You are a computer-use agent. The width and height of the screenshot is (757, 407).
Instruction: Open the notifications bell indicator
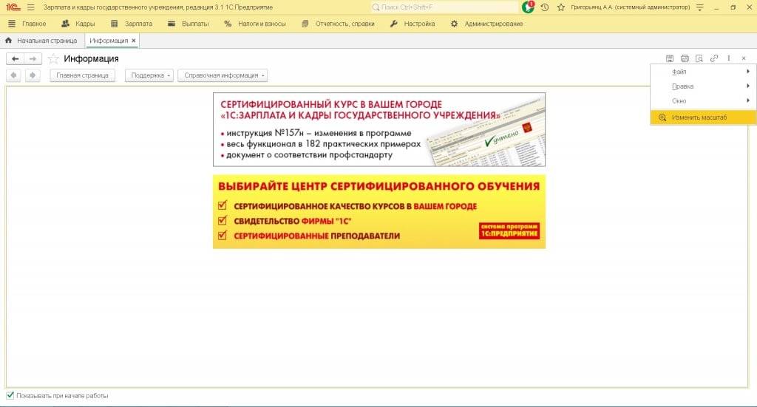pos(528,7)
